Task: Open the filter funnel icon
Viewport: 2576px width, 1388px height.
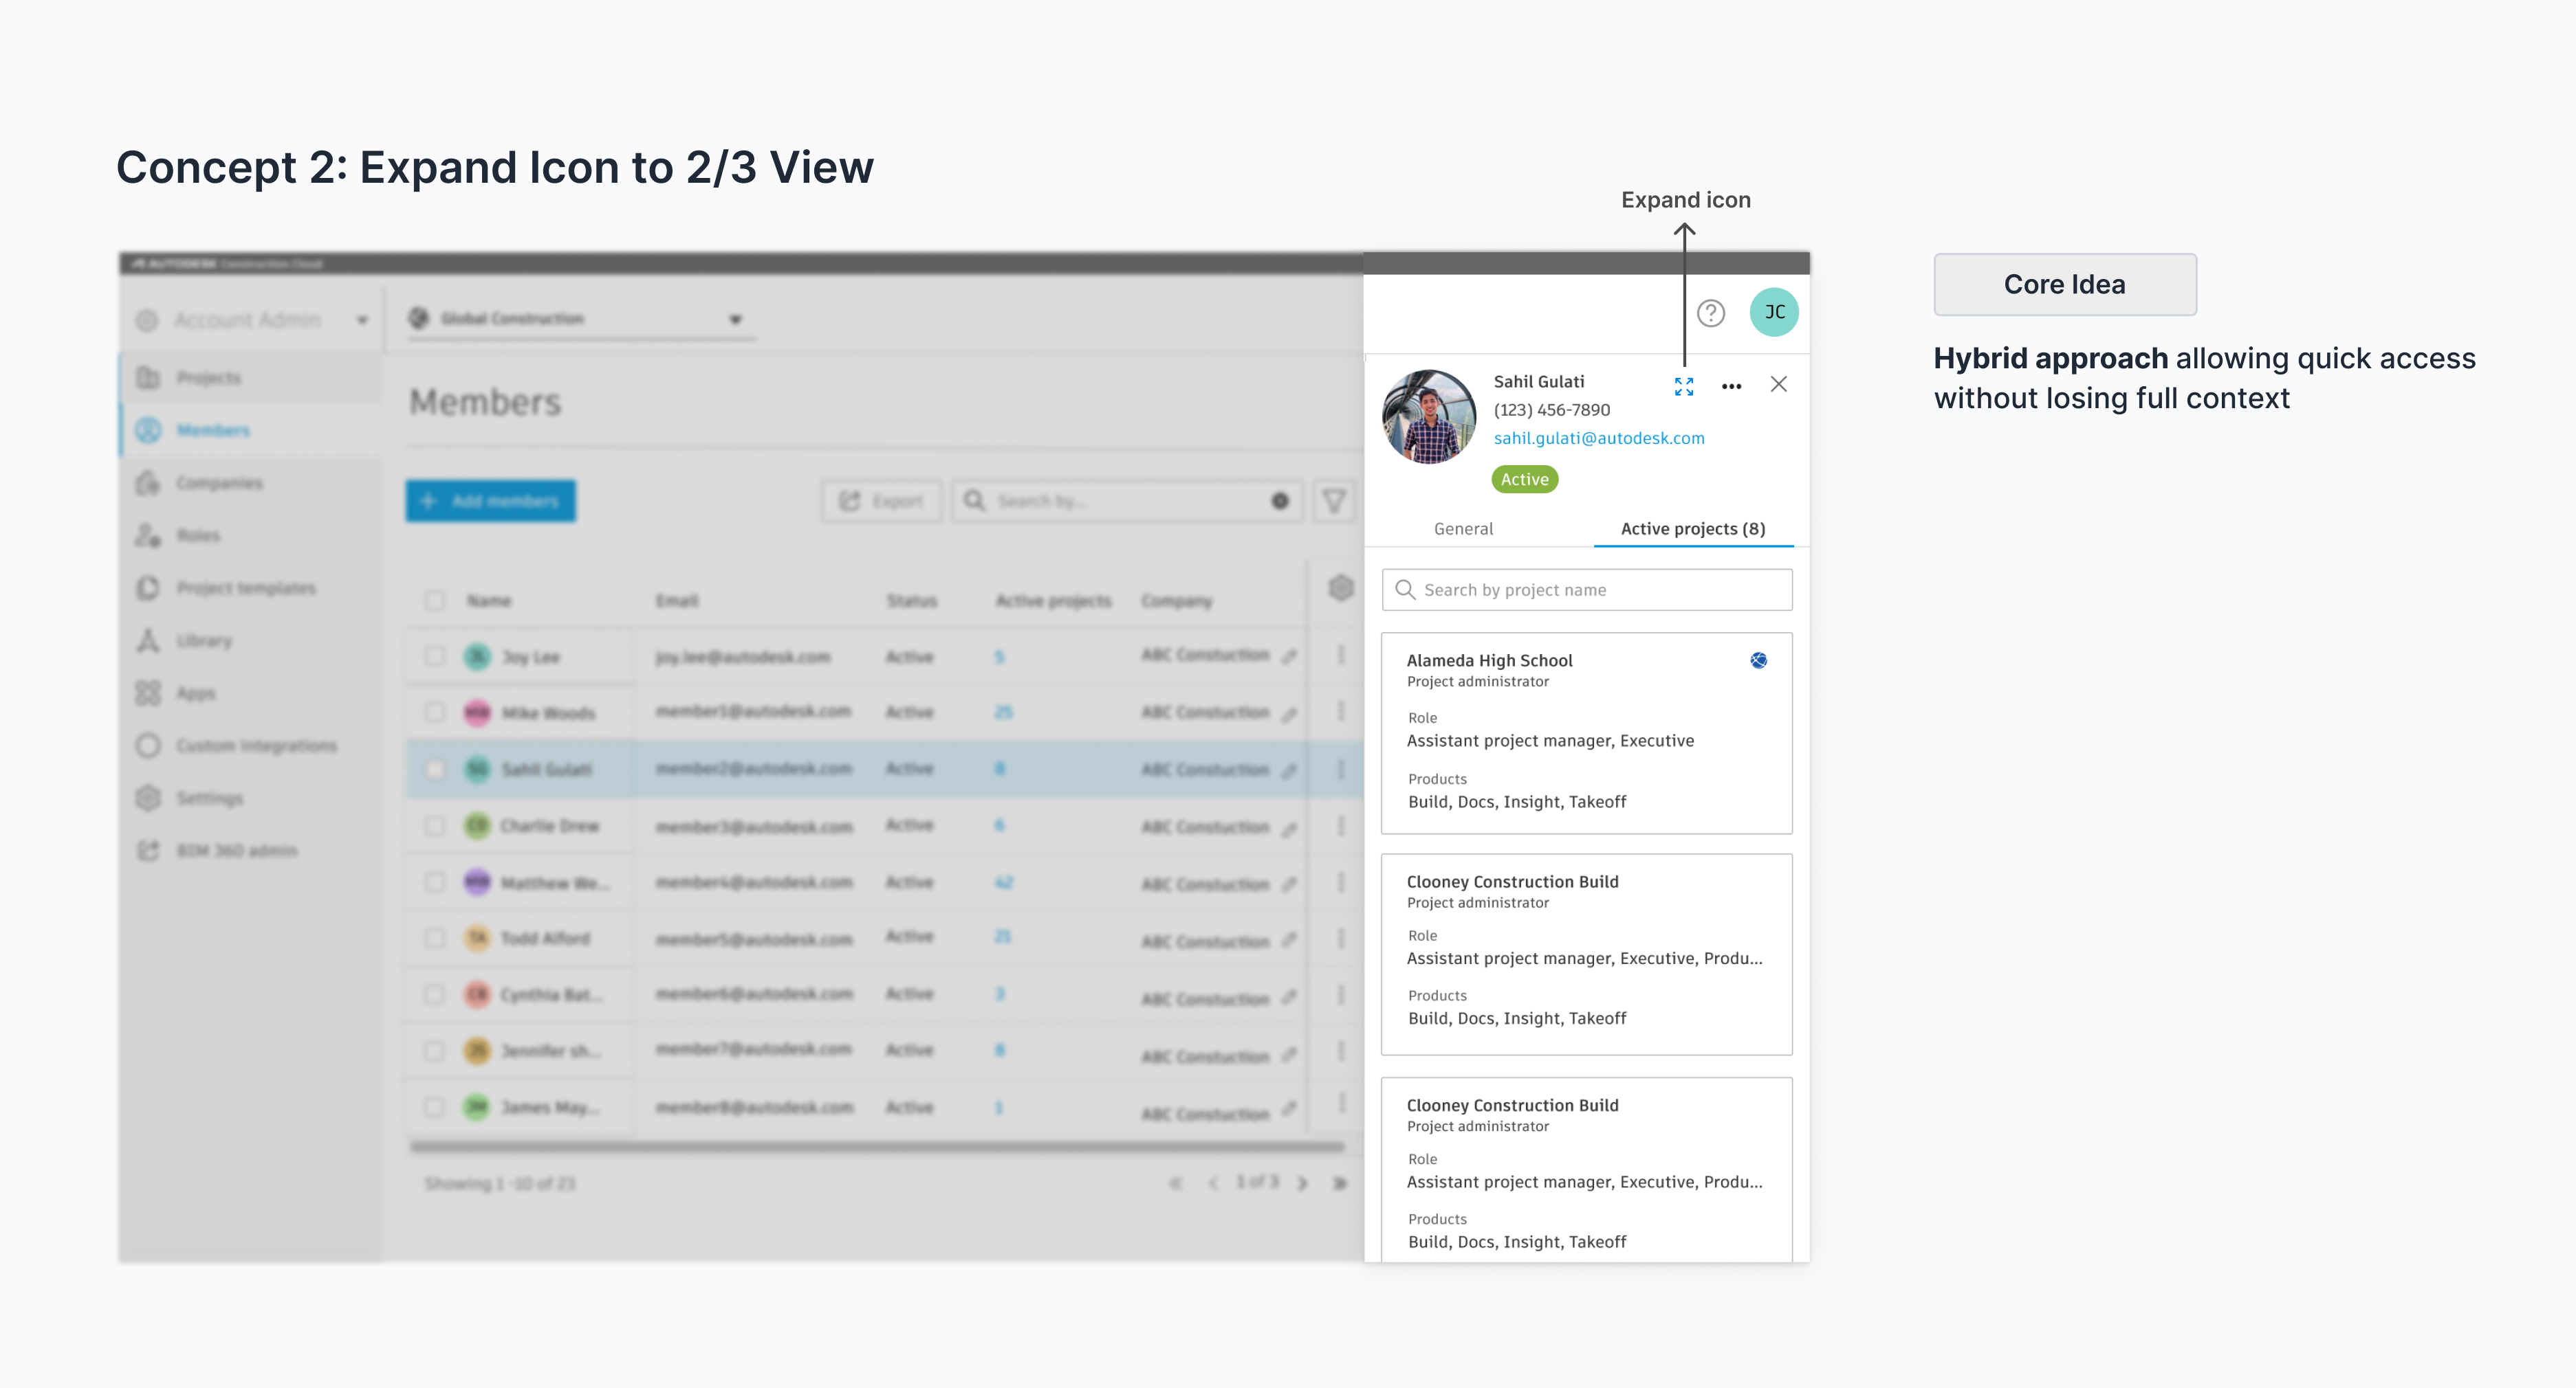Action: (x=1333, y=501)
